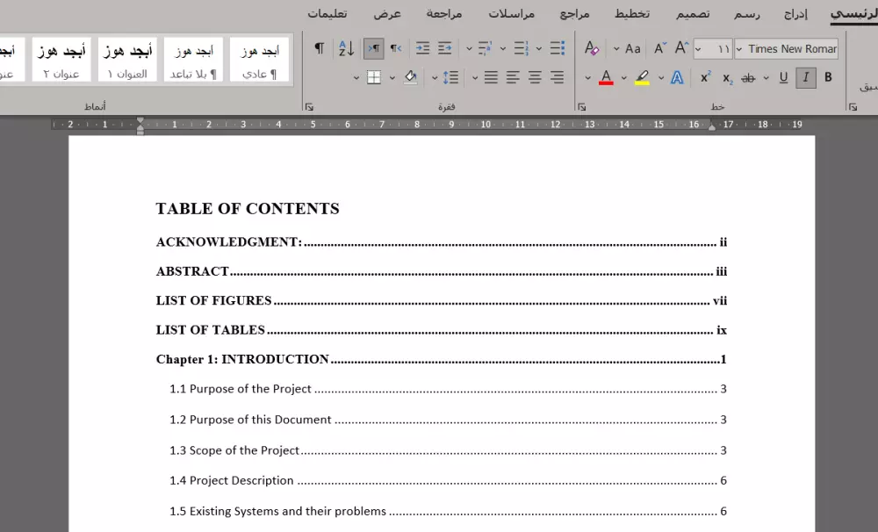The image size is (878, 532).
Task: Toggle italic formatting
Action: (806, 78)
